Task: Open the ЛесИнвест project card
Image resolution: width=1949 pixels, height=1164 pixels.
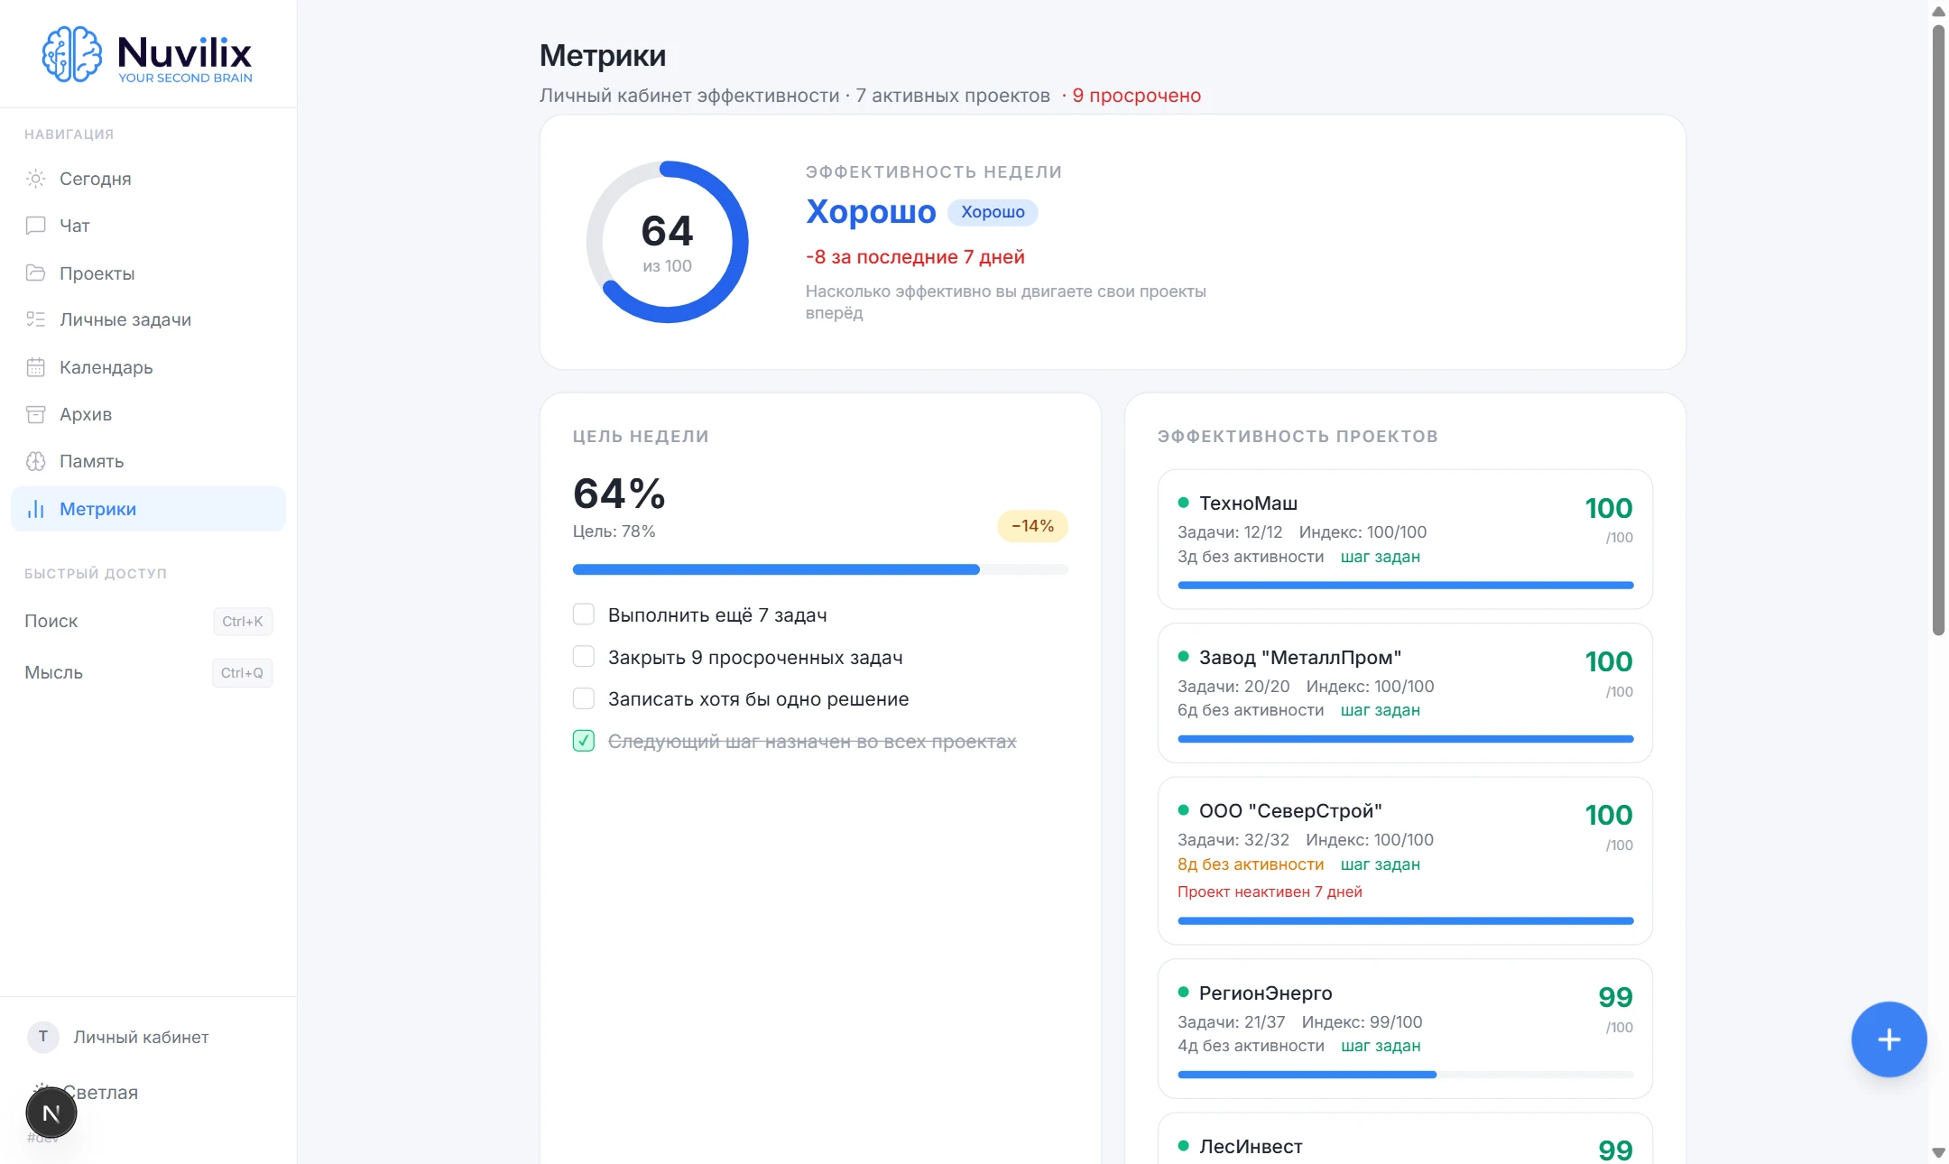Action: click(1405, 1139)
